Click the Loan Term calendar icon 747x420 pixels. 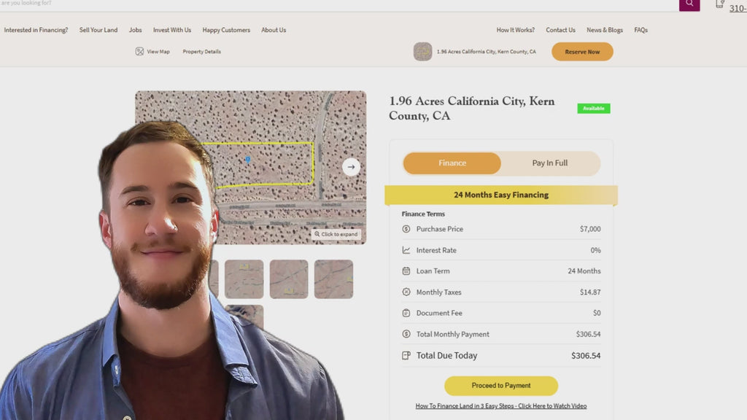click(x=406, y=271)
